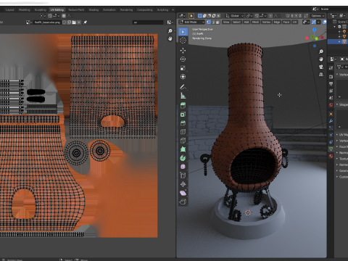
Task: Select the Annotate pencil tool
Action: (x=183, y=87)
